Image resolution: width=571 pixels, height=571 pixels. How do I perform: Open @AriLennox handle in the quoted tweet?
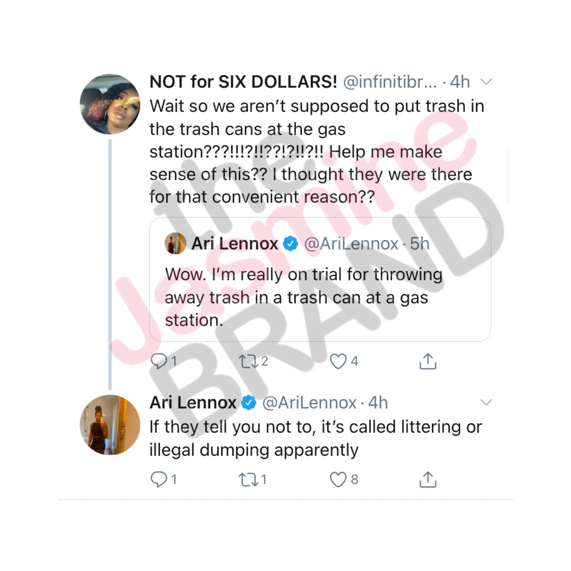[x=351, y=244]
